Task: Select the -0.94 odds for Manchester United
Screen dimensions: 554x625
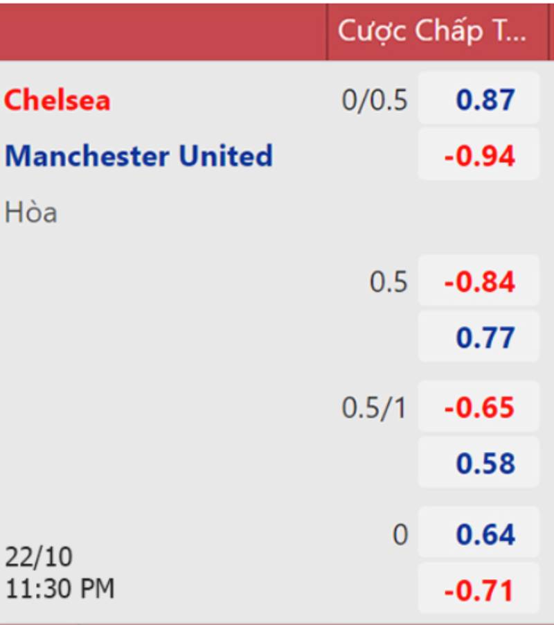Action: coord(479,156)
